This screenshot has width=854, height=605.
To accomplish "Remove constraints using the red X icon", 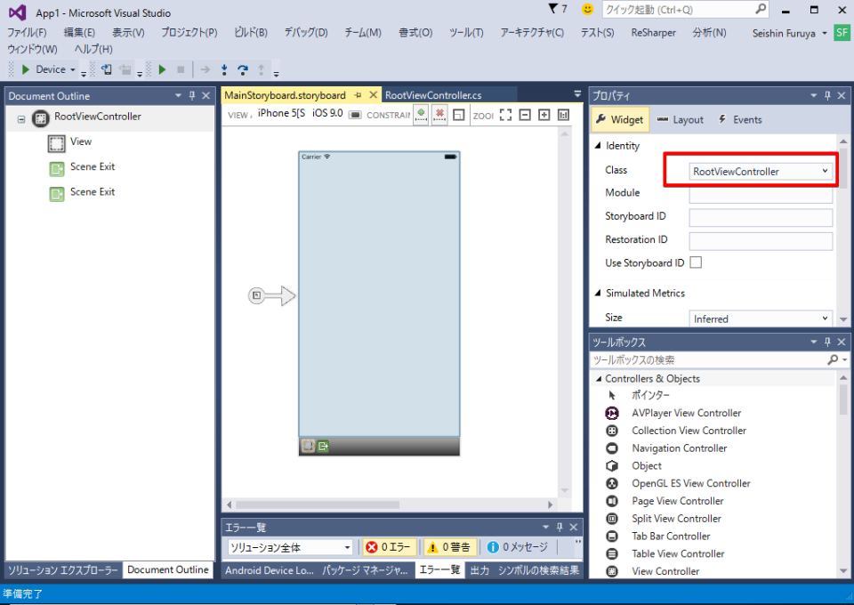I will 439,115.
